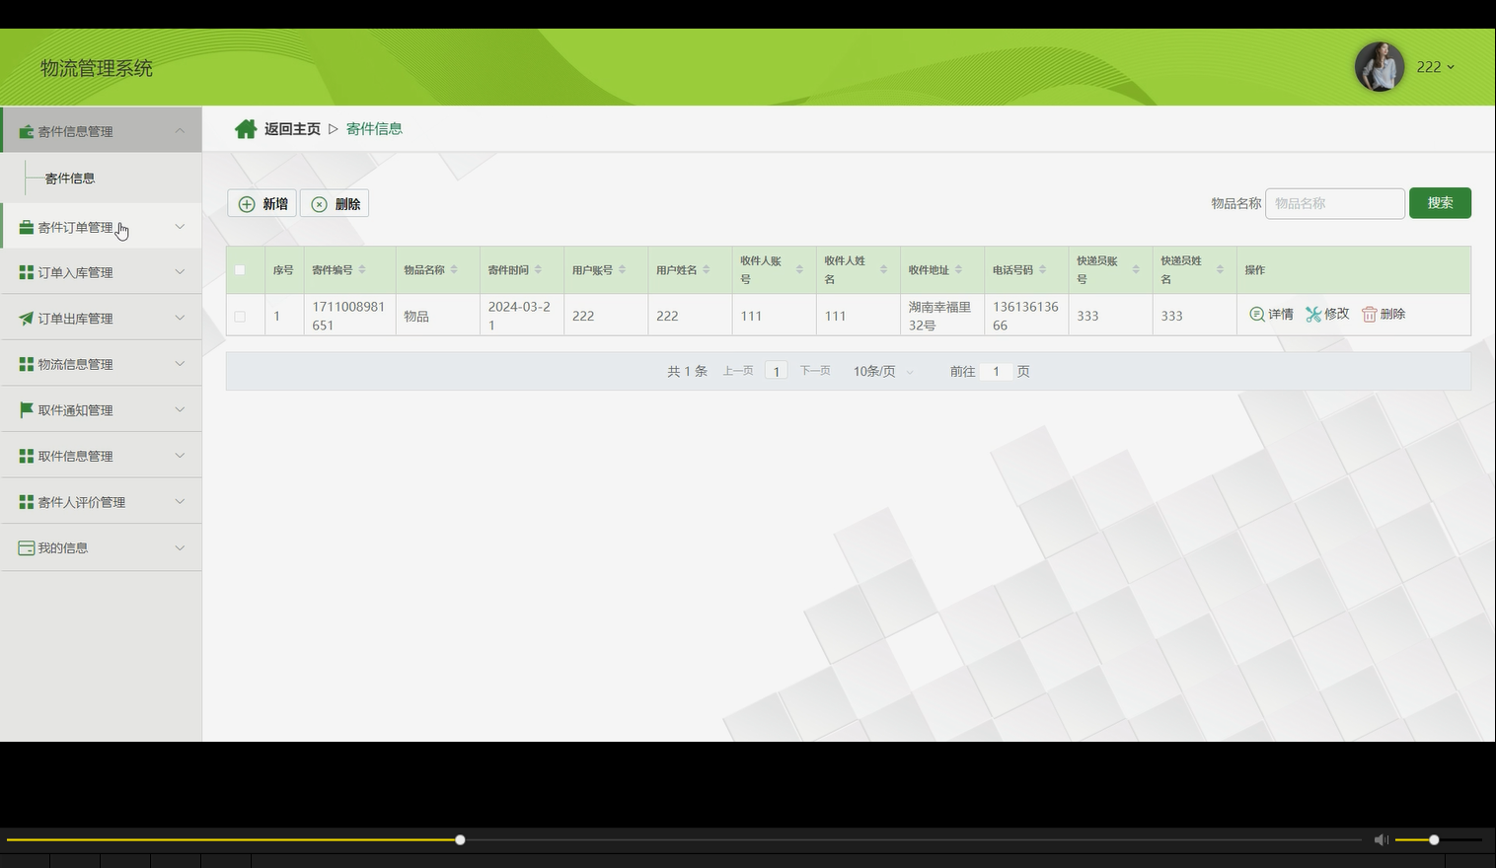
Task: Sort by 用户姓名 column arrows
Action: pyautogui.click(x=707, y=269)
